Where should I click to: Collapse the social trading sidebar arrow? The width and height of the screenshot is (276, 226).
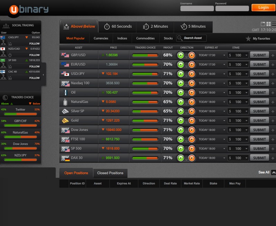[43, 75]
